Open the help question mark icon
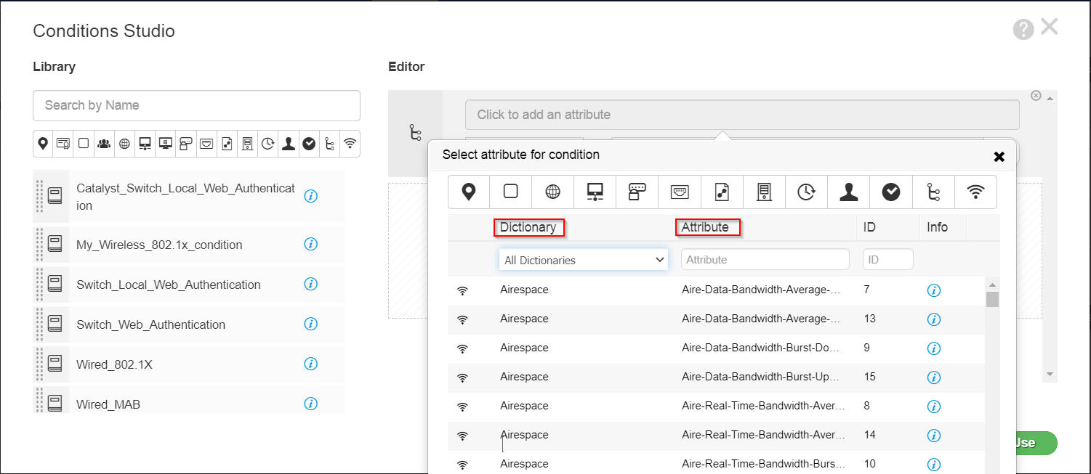1091x474 pixels. 1023,28
